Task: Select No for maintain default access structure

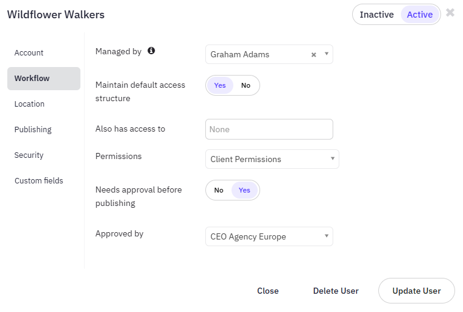Action: click(246, 85)
